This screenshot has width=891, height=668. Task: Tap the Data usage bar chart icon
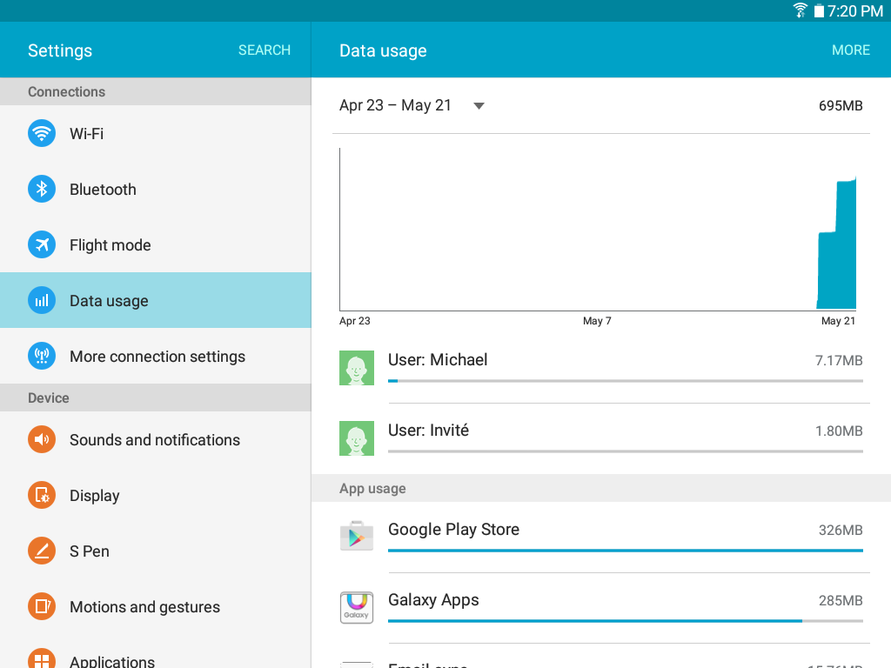point(42,300)
